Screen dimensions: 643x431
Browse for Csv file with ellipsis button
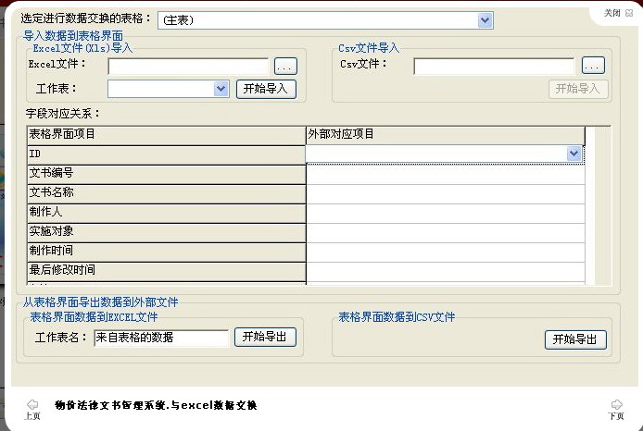coord(593,66)
